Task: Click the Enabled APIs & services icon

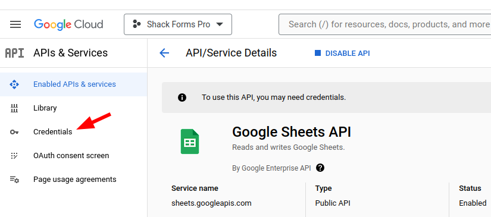Action: (14, 84)
